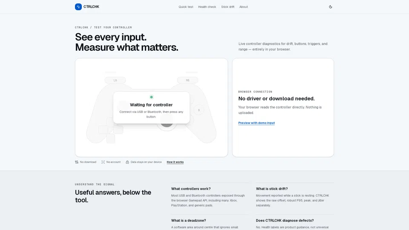
Task: Click the No account icon
Action: (x=103, y=162)
